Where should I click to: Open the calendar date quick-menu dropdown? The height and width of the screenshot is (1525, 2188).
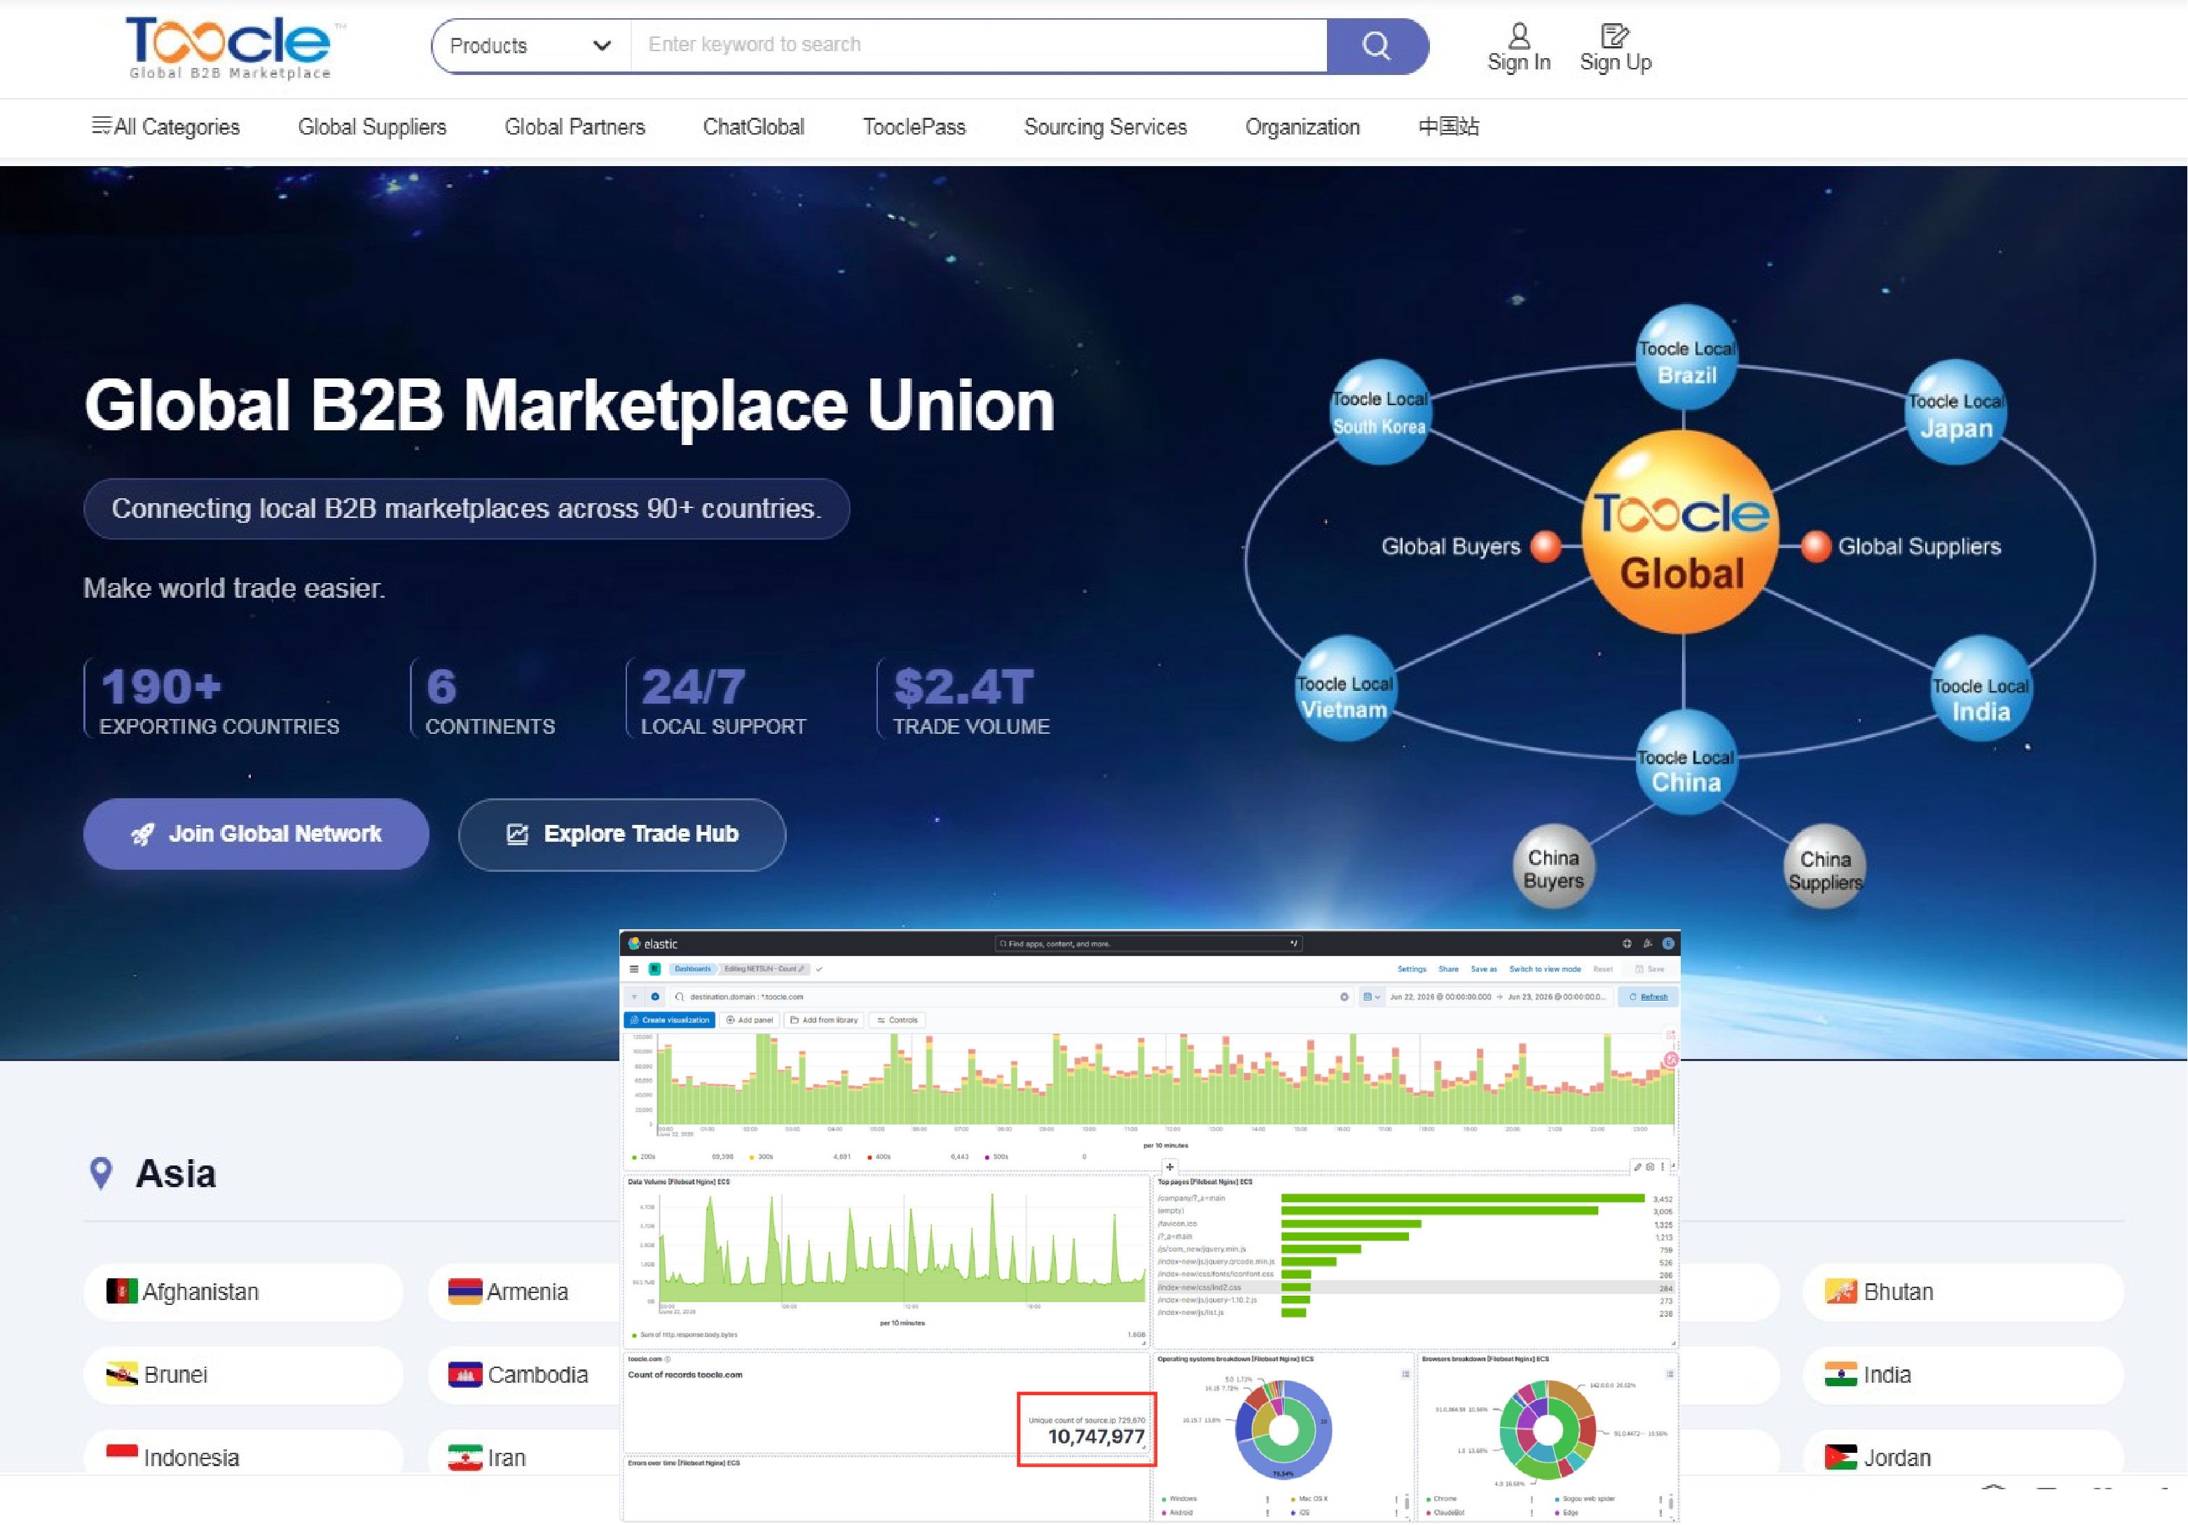(1371, 997)
